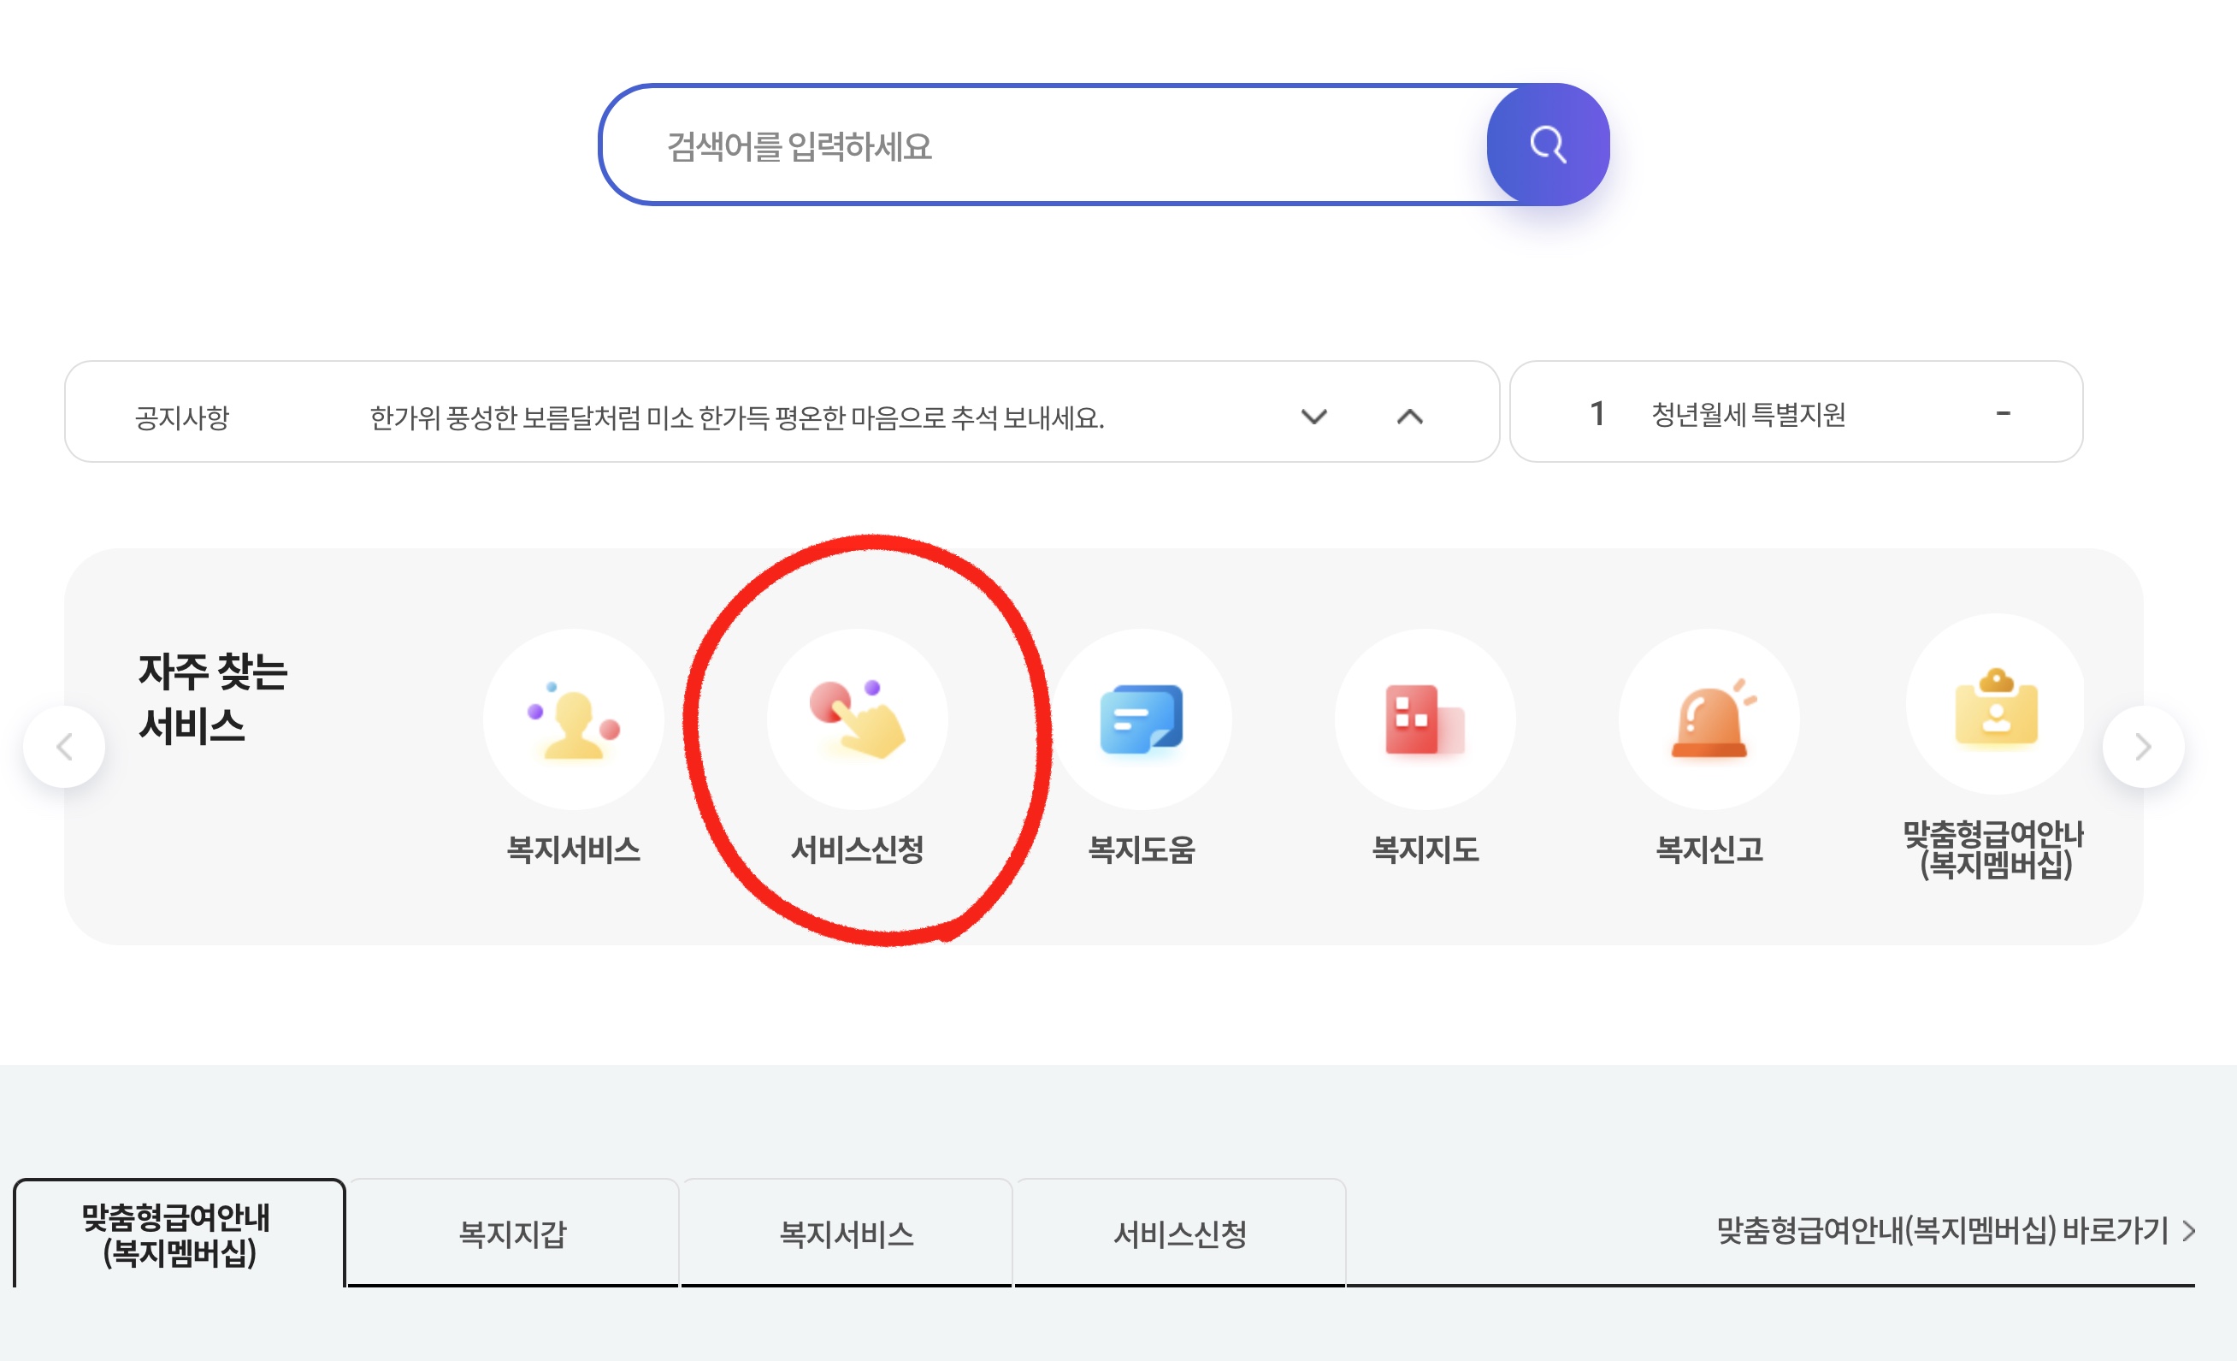Click the purple search magnifier icon
This screenshot has width=2237, height=1361.
pyautogui.click(x=1548, y=145)
